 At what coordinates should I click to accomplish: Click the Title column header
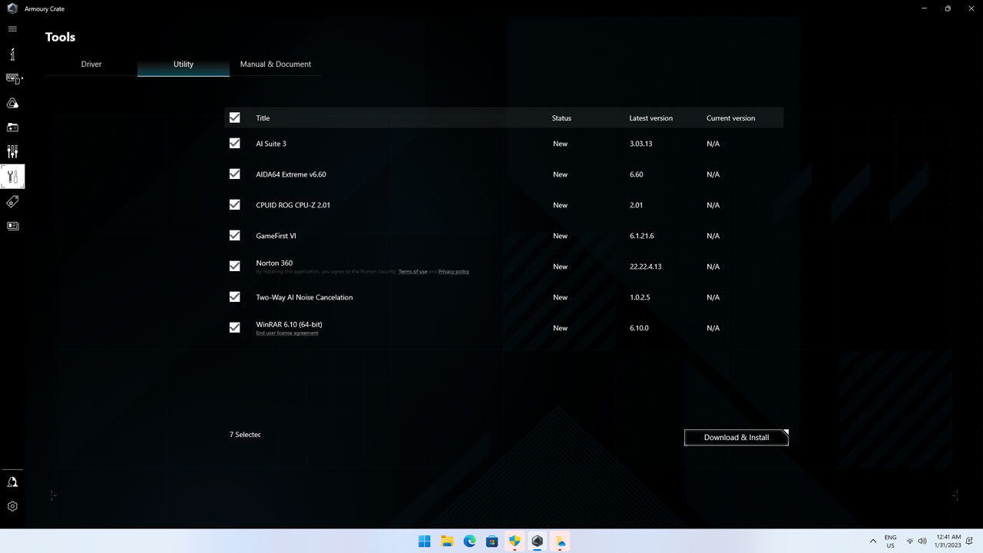(x=263, y=118)
